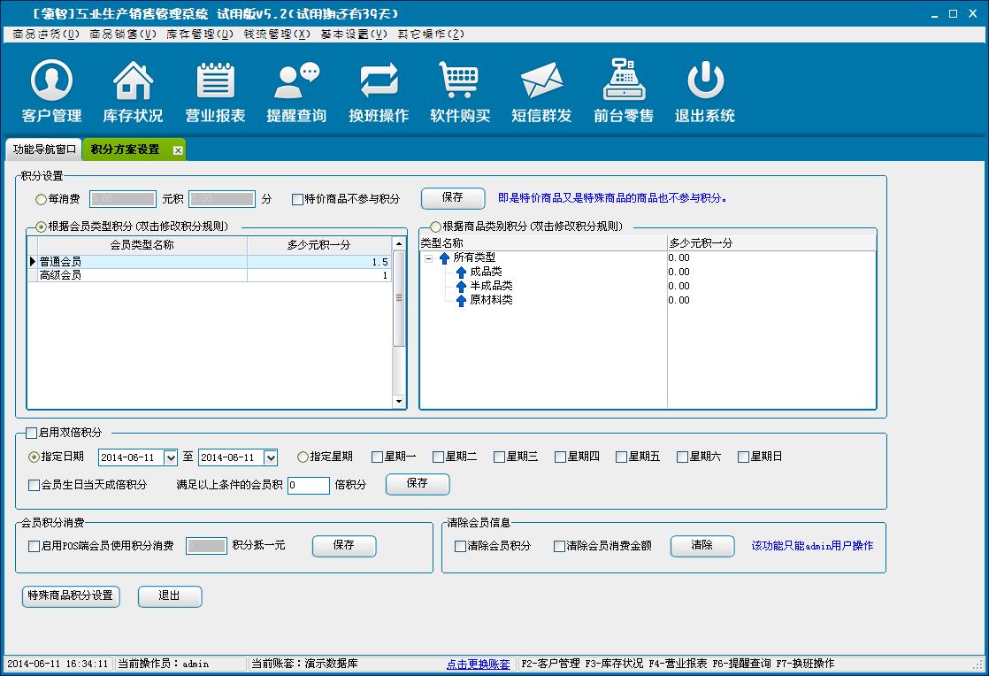Open the 库存管理 menu

coord(200,35)
